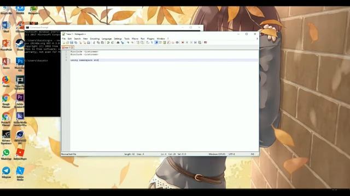Open the Edit menu
This screenshot has width=350, height=196.
(x=69, y=39)
